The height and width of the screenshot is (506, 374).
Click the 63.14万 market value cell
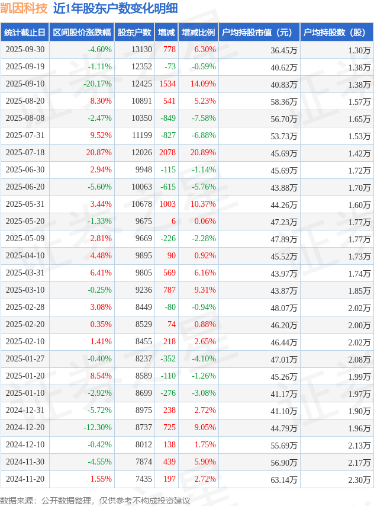tap(284, 479)
